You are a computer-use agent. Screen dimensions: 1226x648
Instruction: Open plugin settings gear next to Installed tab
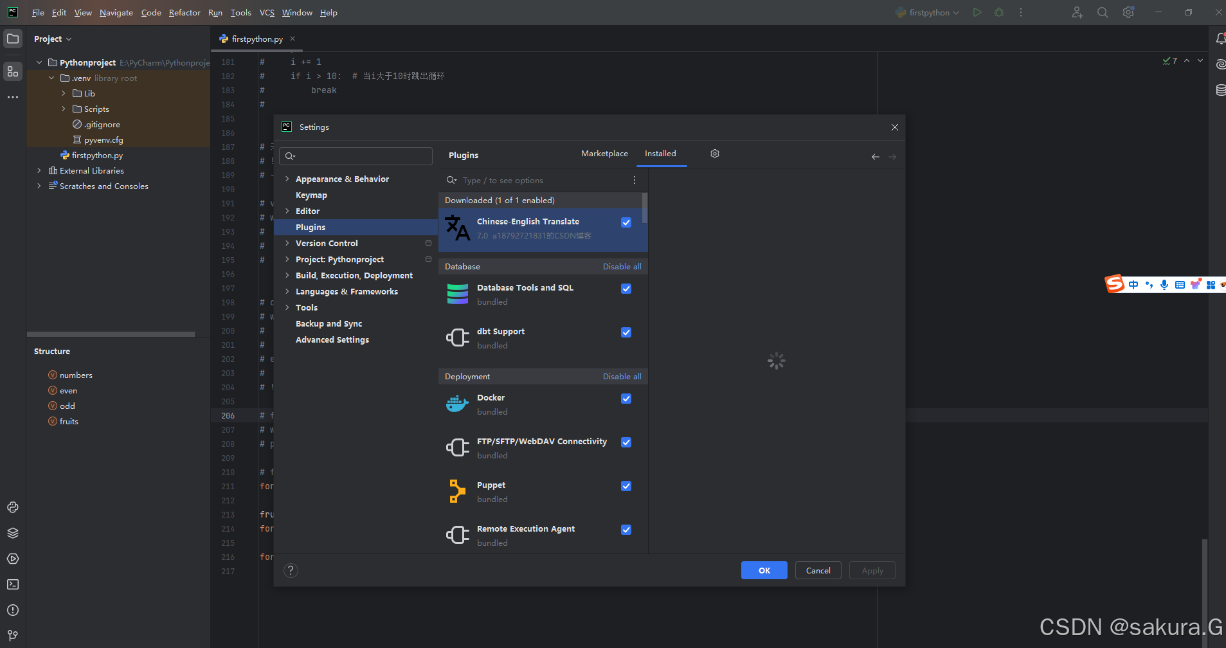coord(715,154)
